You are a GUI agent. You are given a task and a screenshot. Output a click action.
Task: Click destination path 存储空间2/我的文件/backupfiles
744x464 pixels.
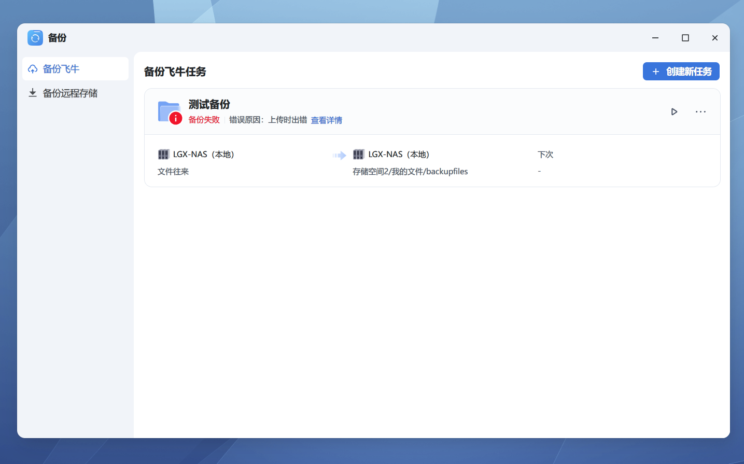point(410,172)
